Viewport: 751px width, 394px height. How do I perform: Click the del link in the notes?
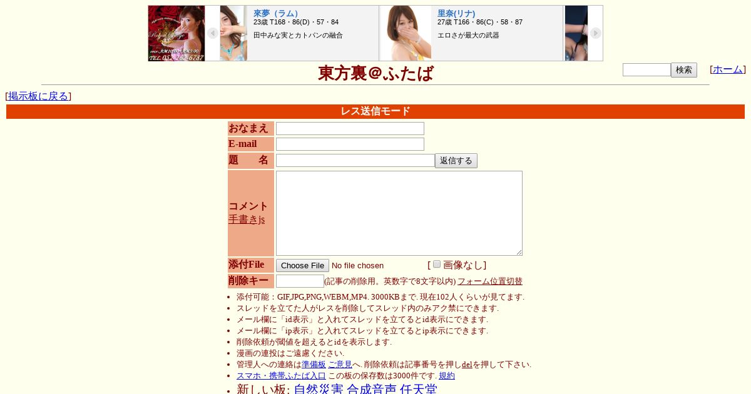tap(467, 365)
